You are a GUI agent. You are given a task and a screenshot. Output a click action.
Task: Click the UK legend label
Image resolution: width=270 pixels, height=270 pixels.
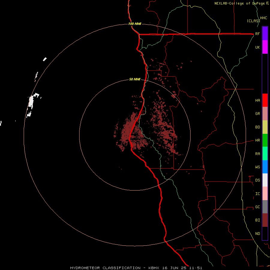point(258,47)
